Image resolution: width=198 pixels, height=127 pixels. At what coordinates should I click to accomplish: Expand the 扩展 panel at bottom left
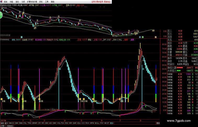[3, 126]
